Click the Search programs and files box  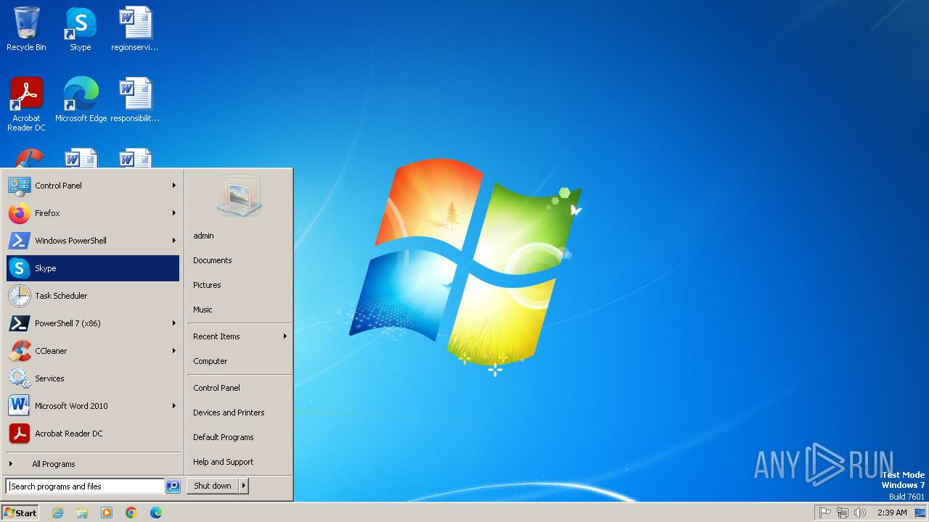pos(85,486)
